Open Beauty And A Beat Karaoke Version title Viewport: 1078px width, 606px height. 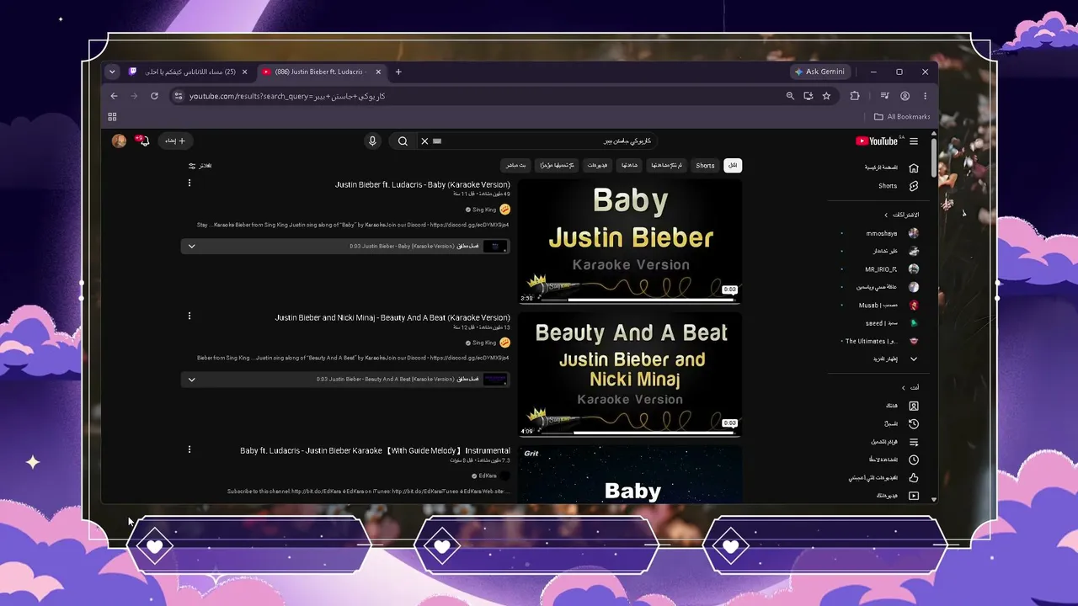click(x=392, y=317)
